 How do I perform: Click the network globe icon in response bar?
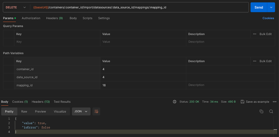pos(175,102)
